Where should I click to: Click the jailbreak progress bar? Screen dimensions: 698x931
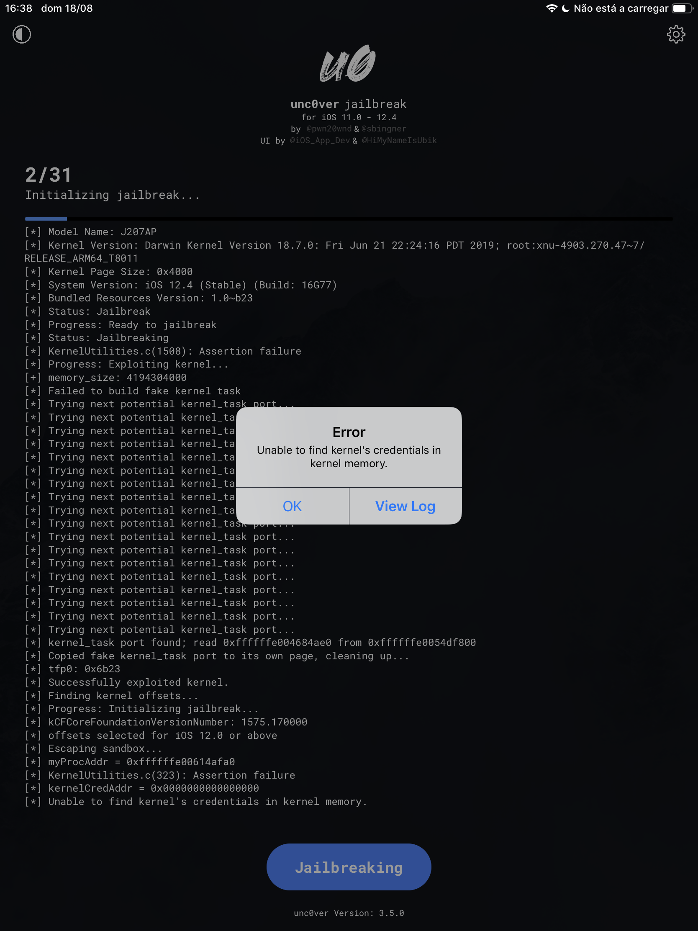[349, 219]
